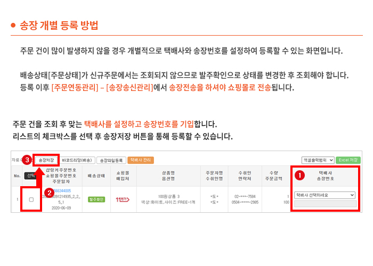Image resolution: width=373 pixels, height=266 pixels.
Task: Click the 11번가 shopping mall logo
Action: (122, 199)
